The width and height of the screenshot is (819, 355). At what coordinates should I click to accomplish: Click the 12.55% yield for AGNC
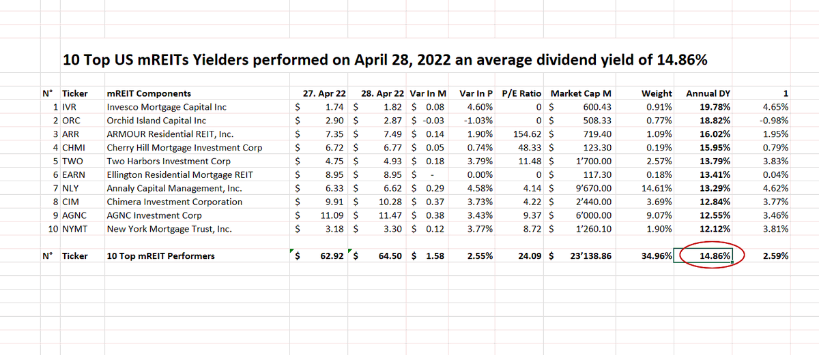click(715, 215)
